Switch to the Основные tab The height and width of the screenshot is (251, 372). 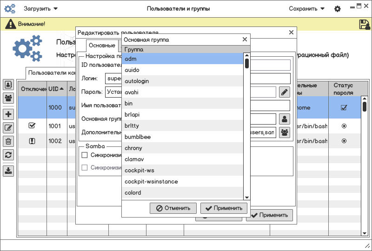(x=102, y=46)
